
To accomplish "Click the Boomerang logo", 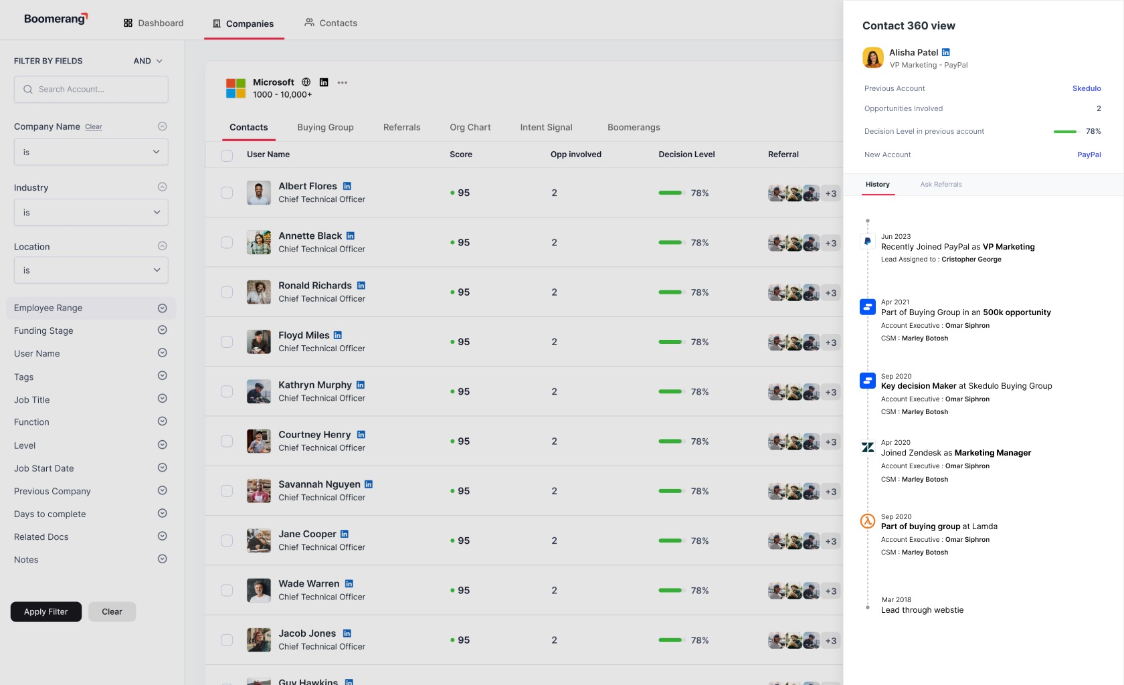I will pos(56,18).
